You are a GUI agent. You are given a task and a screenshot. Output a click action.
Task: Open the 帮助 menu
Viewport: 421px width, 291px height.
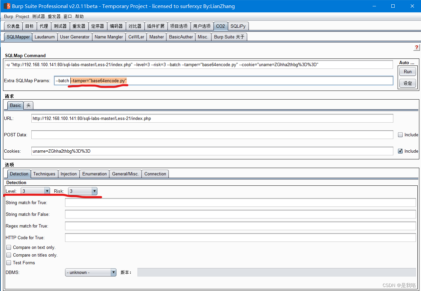79,16
